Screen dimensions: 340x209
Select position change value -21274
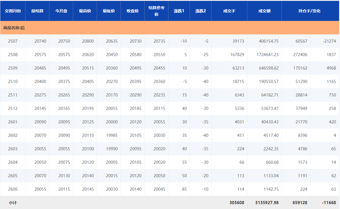(329, 41)
